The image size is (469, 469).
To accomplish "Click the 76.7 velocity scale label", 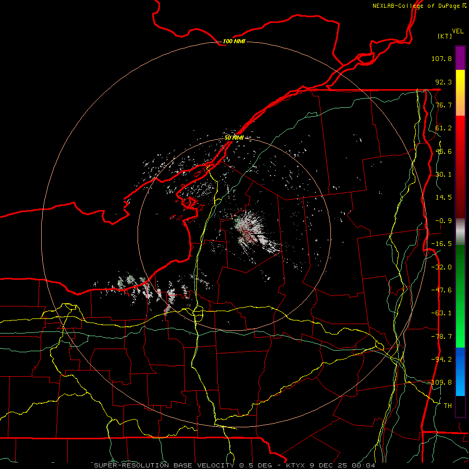I will coord(443,105).
